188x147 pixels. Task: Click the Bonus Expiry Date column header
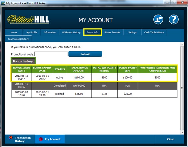coord(42,69)
